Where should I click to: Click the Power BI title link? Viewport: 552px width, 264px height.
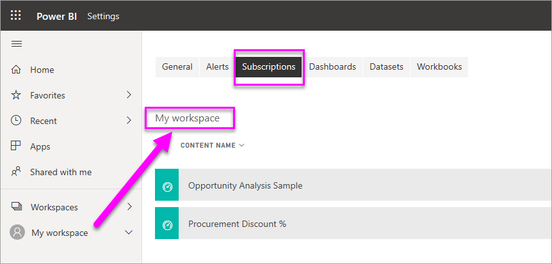[x=56, y=16]
